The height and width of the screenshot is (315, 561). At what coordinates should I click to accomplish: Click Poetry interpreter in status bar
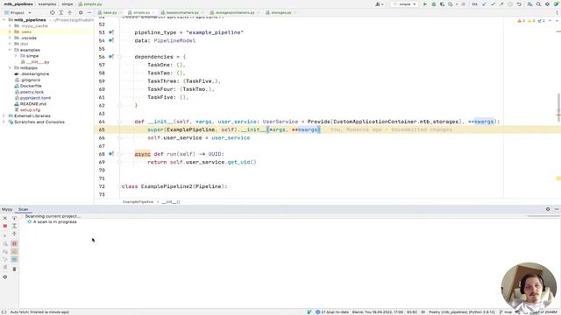[x=462, y=312]
